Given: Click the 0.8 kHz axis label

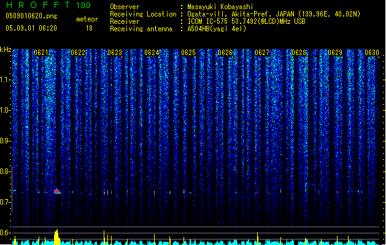Looking at the screenshot, I should pyautogui.click(x=5, y=171).
